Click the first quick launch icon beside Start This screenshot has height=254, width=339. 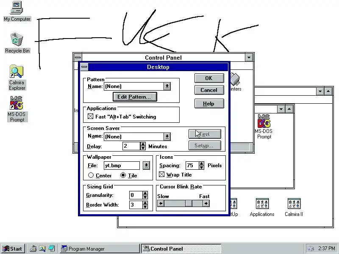pyautogui.click(x=33, y=248)
